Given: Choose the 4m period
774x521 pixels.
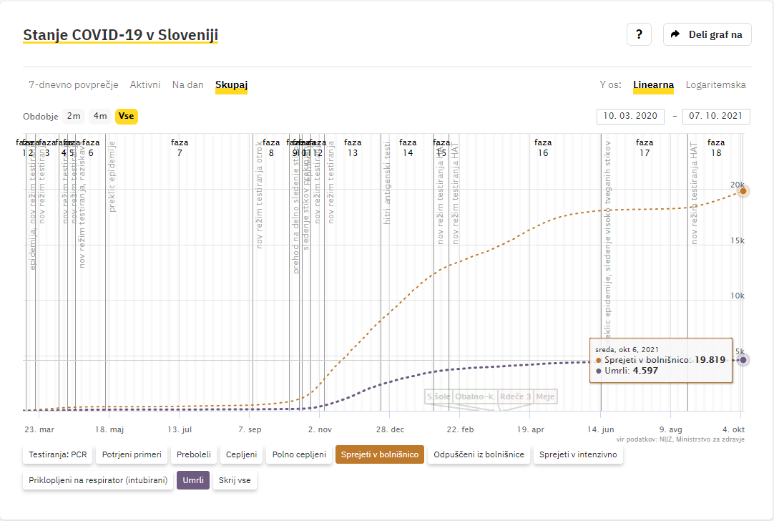Looking at the screenshot, I should click(100, 116).
